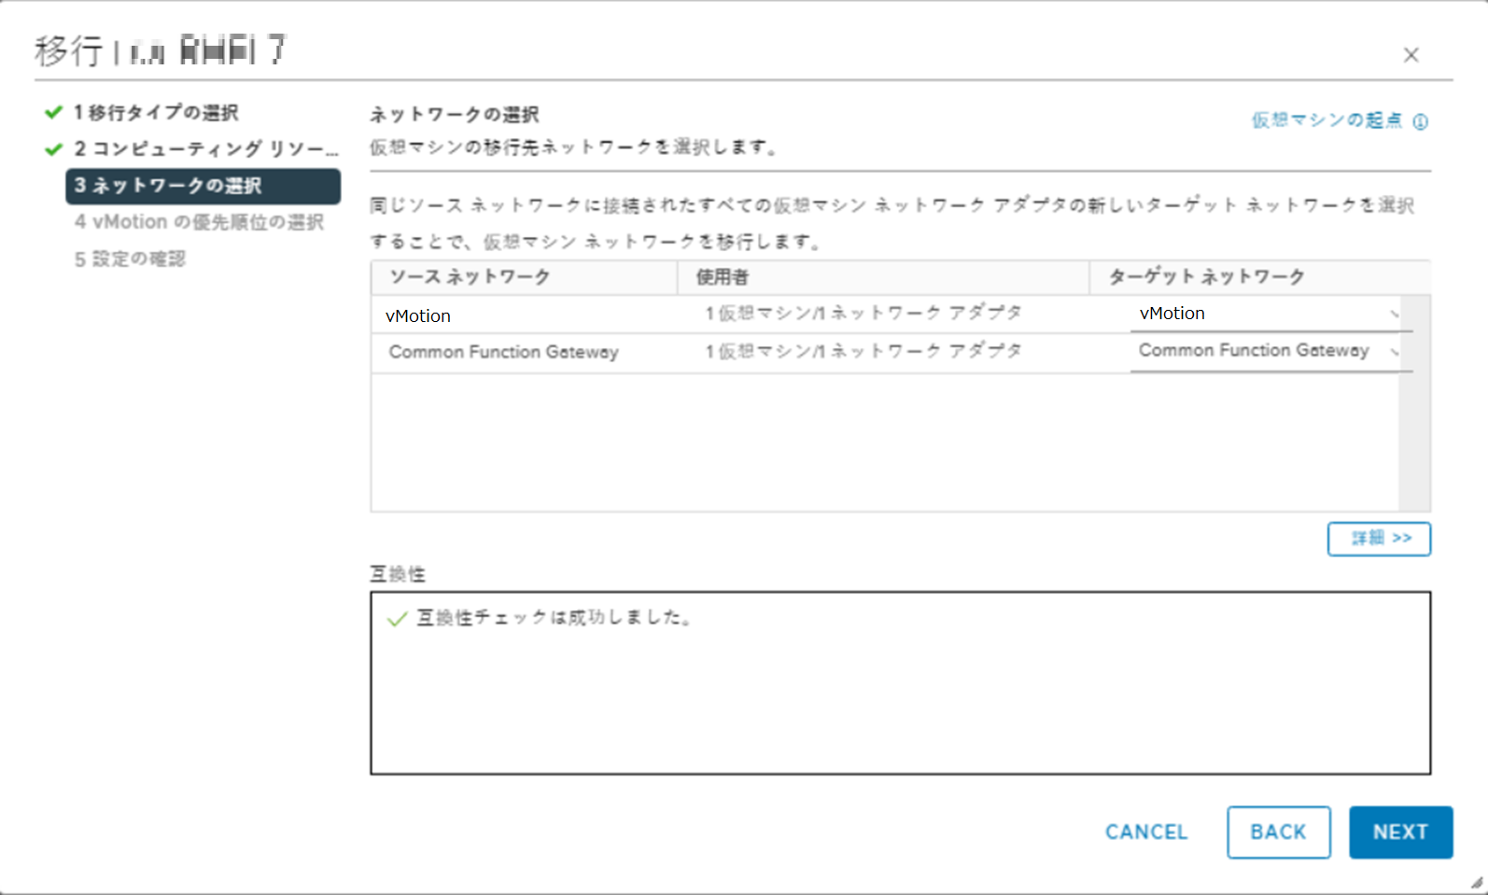Open Common Function Gateway target dropdown
Viewport: 1488px width, 895px height.
[x=1270, y=352]
